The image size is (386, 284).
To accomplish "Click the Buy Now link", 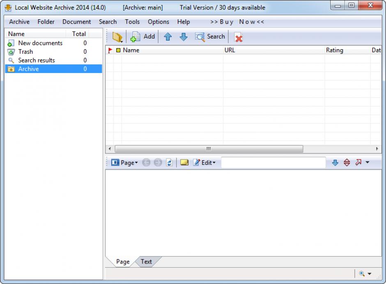I will [x=237, y=22].
